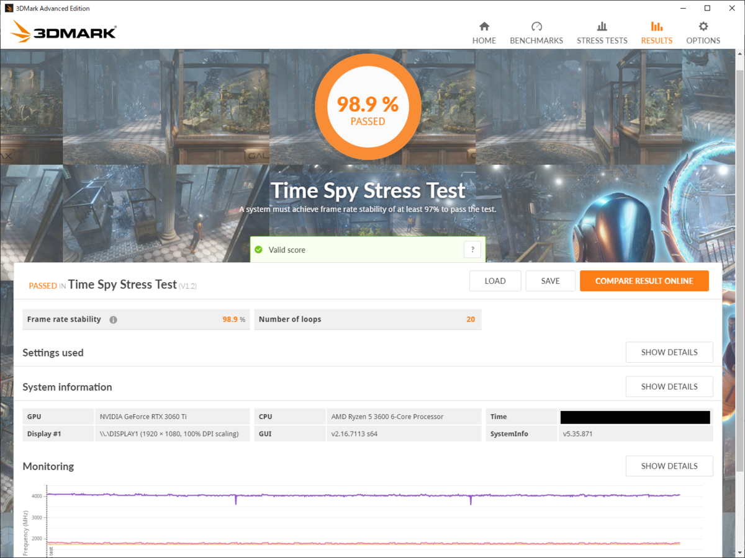The height and width of the screenshot is (558, 745).
Task: Click the frame rate stability info icon
Action: pyautogui.click(x=113, y=320)
